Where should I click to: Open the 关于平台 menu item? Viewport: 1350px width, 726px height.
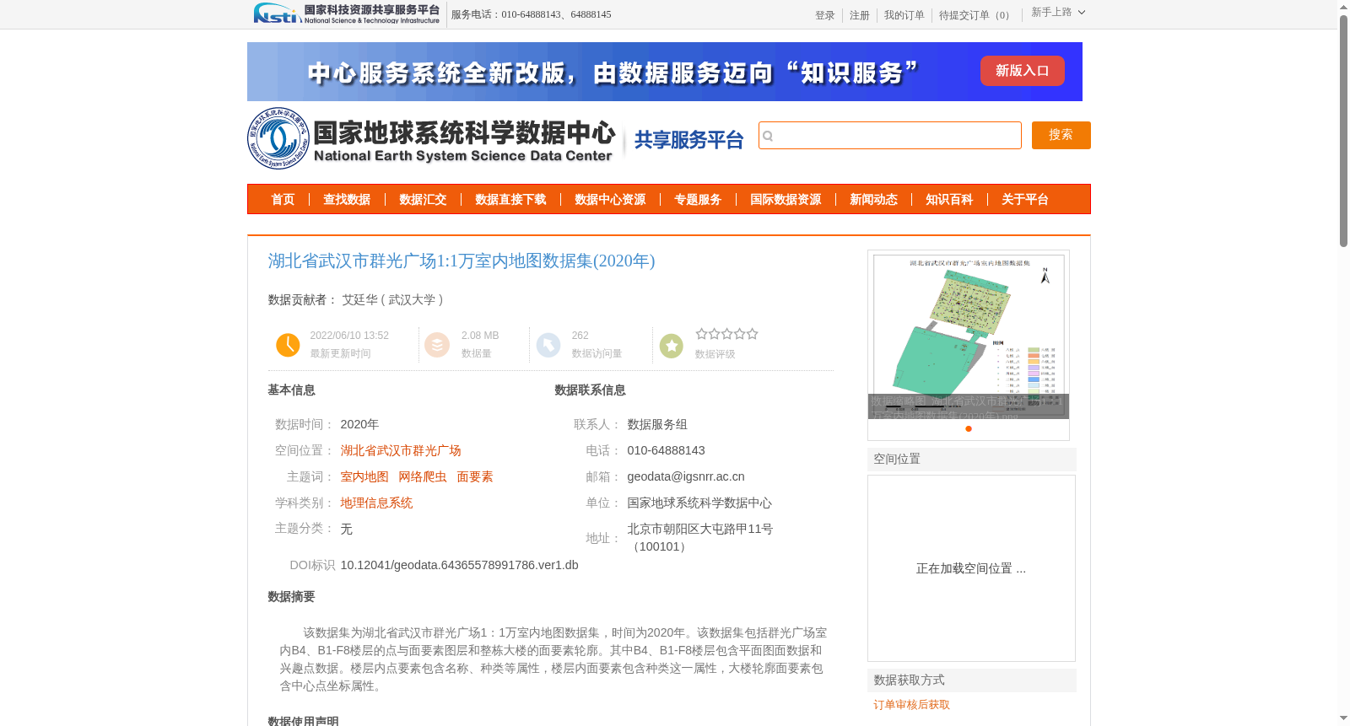click(1025, 200)
